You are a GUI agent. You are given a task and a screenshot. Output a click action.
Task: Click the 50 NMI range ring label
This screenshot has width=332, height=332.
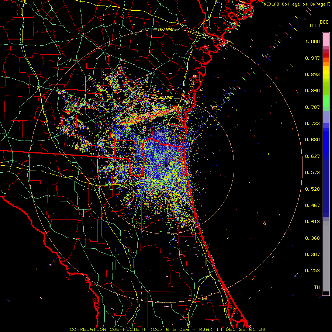[x=166, y=98]
